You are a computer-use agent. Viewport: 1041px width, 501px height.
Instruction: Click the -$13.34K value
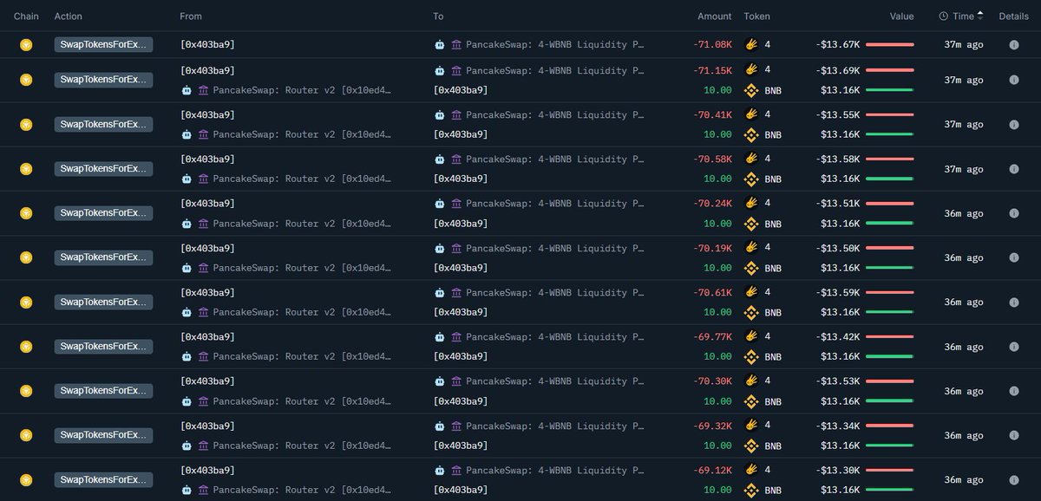(837, 426)
